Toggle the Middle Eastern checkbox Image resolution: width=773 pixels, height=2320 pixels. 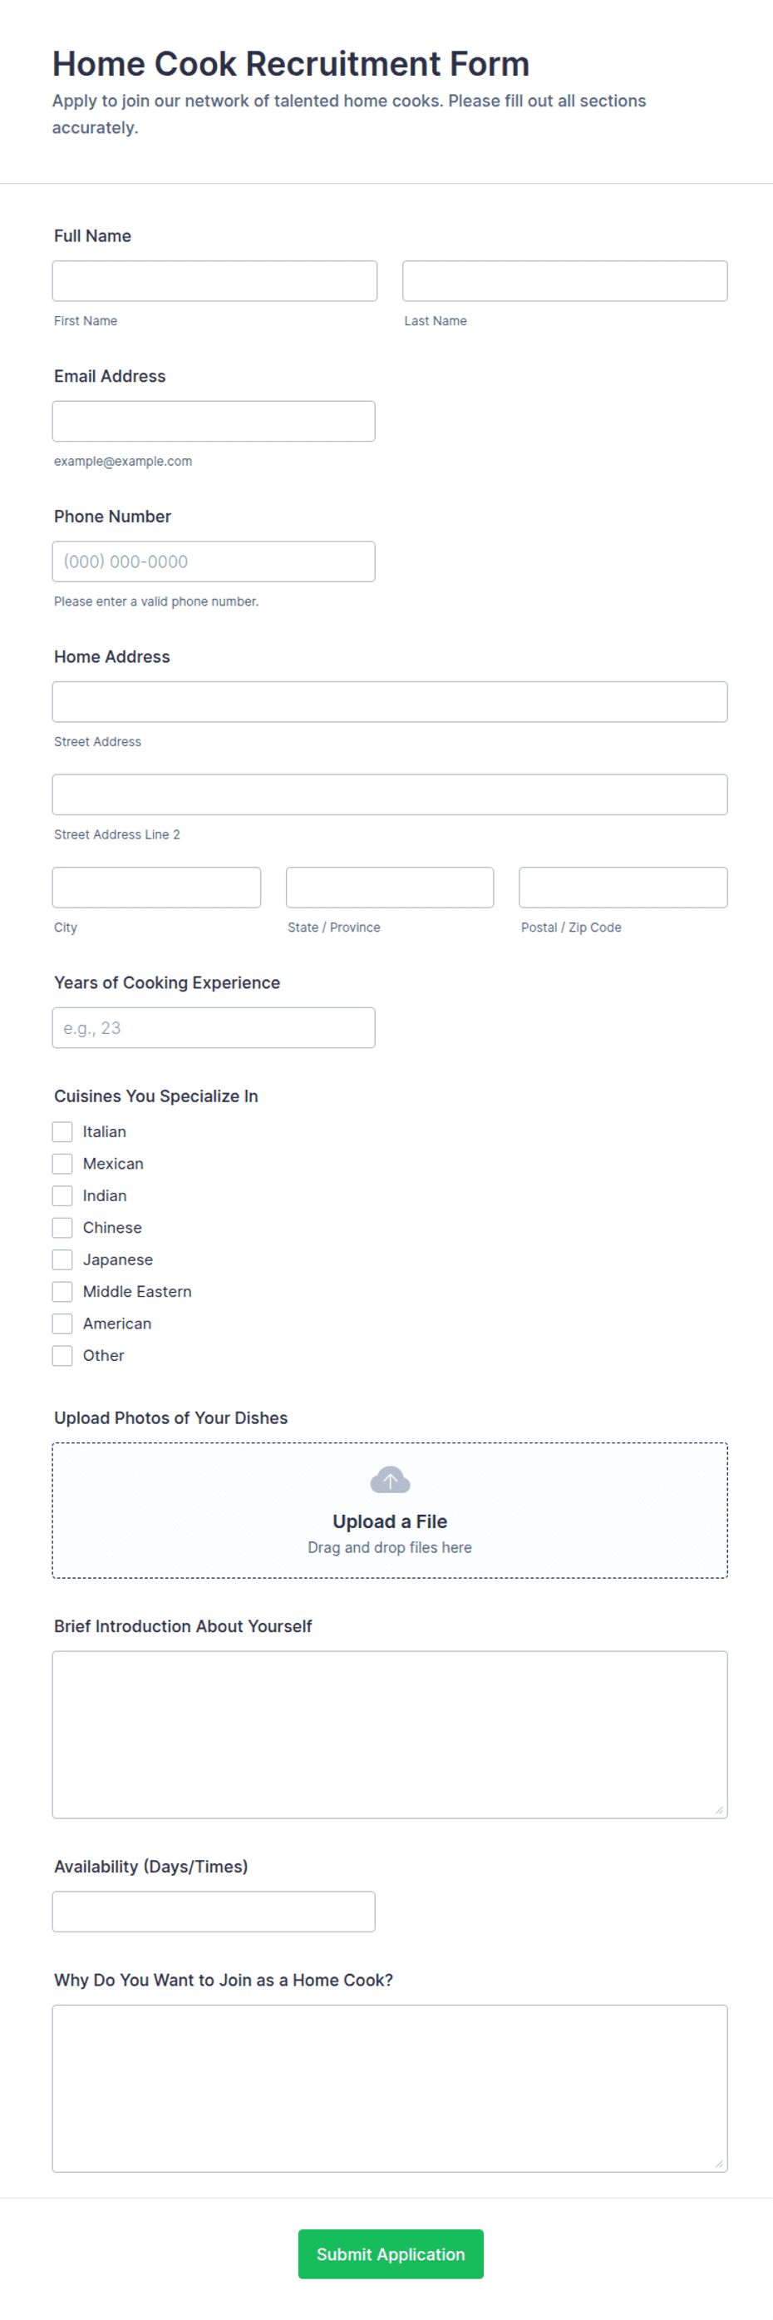pyautogui.click(x=62, y=1292)
